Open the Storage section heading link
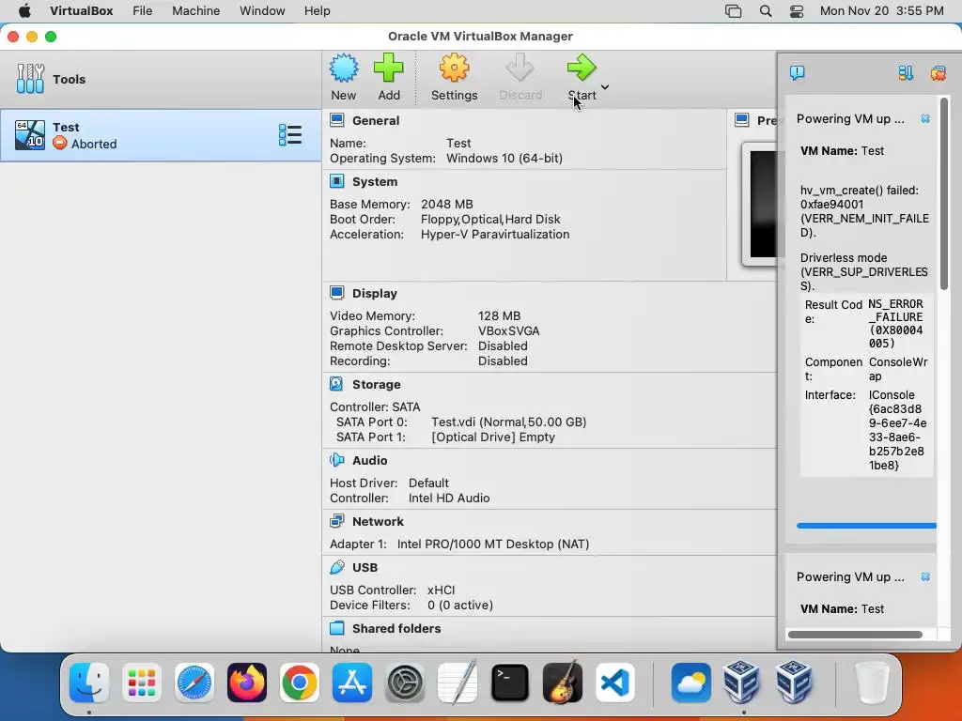The image size is (962, 721). point(376,385)
